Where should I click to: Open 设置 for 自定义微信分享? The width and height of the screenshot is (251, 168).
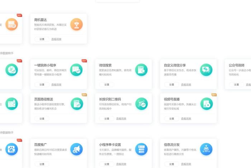pos(172,85)
